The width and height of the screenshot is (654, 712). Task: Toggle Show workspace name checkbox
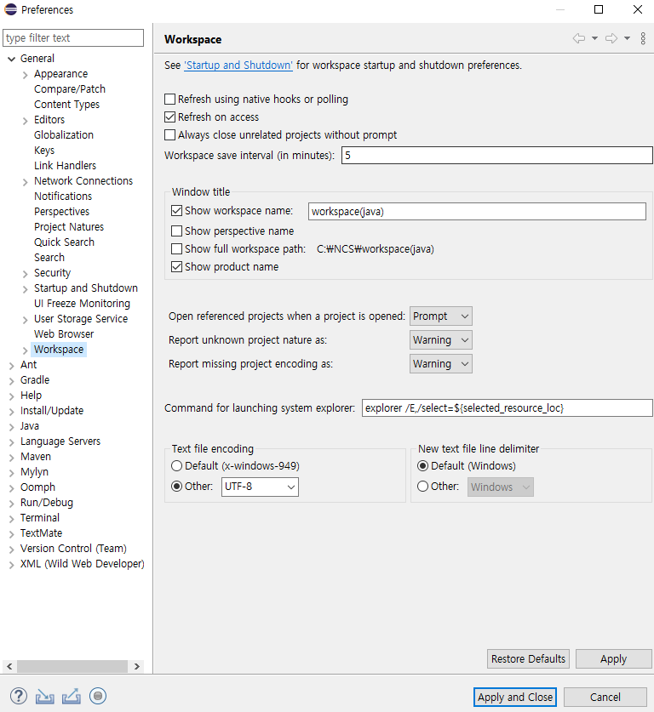tap(177, 211)
